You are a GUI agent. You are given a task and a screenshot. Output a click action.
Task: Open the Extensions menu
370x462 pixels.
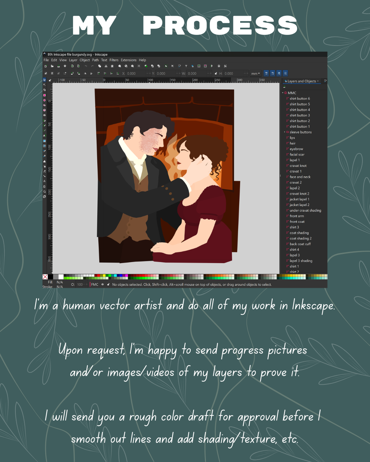[x=128, y=60]
